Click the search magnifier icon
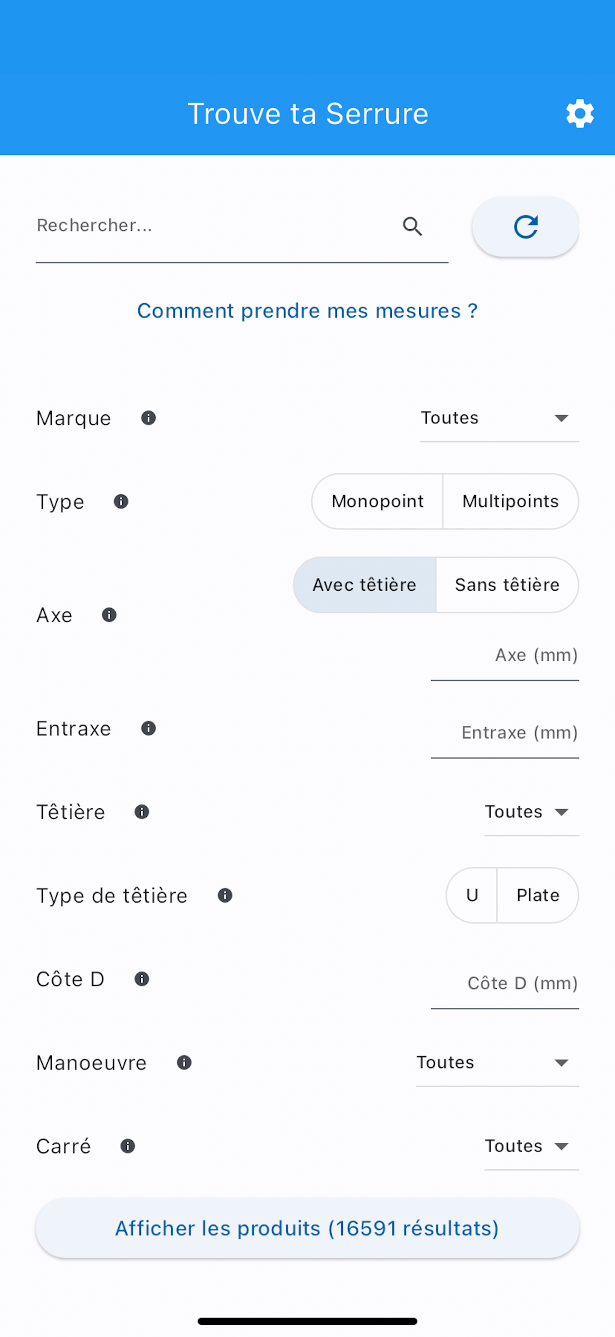Screen dimensions: 615x1337 pyautogui.click(x=412, y=226)
